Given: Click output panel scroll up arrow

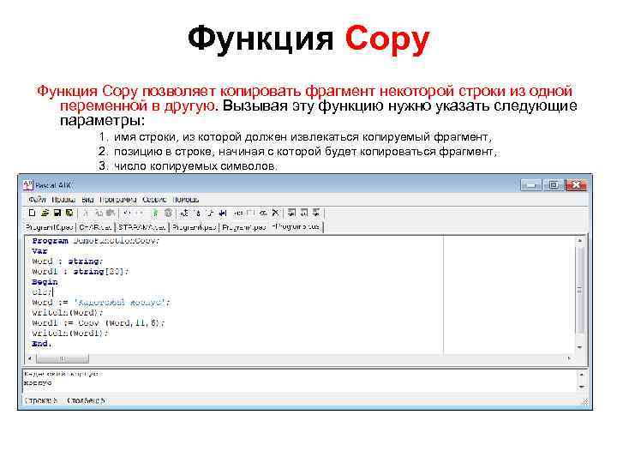Looking at the screenshot, I should tap(582, 375).
